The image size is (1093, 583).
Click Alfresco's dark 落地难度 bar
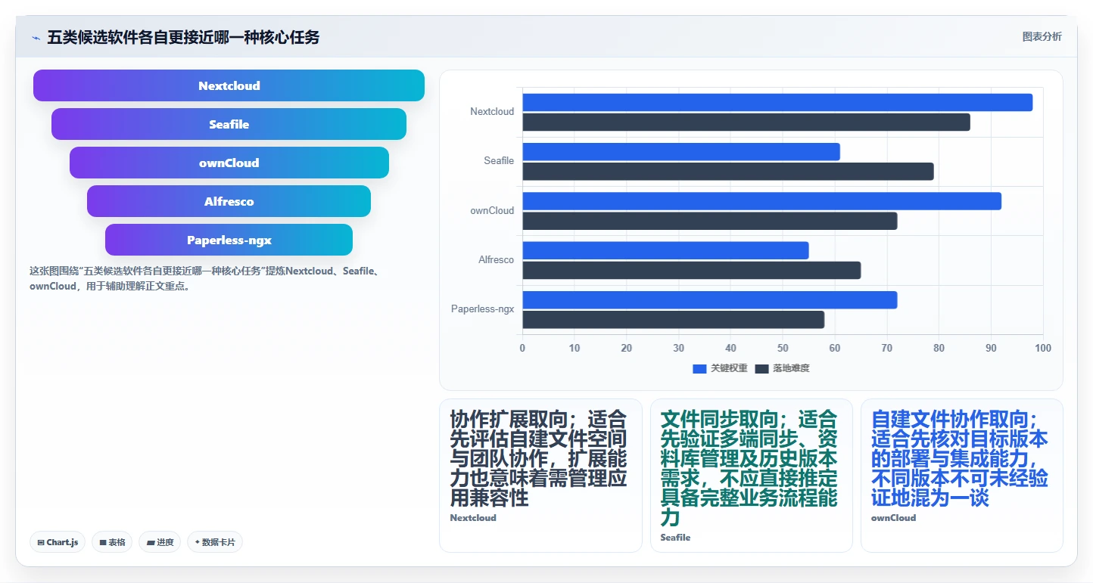(692, 270)
